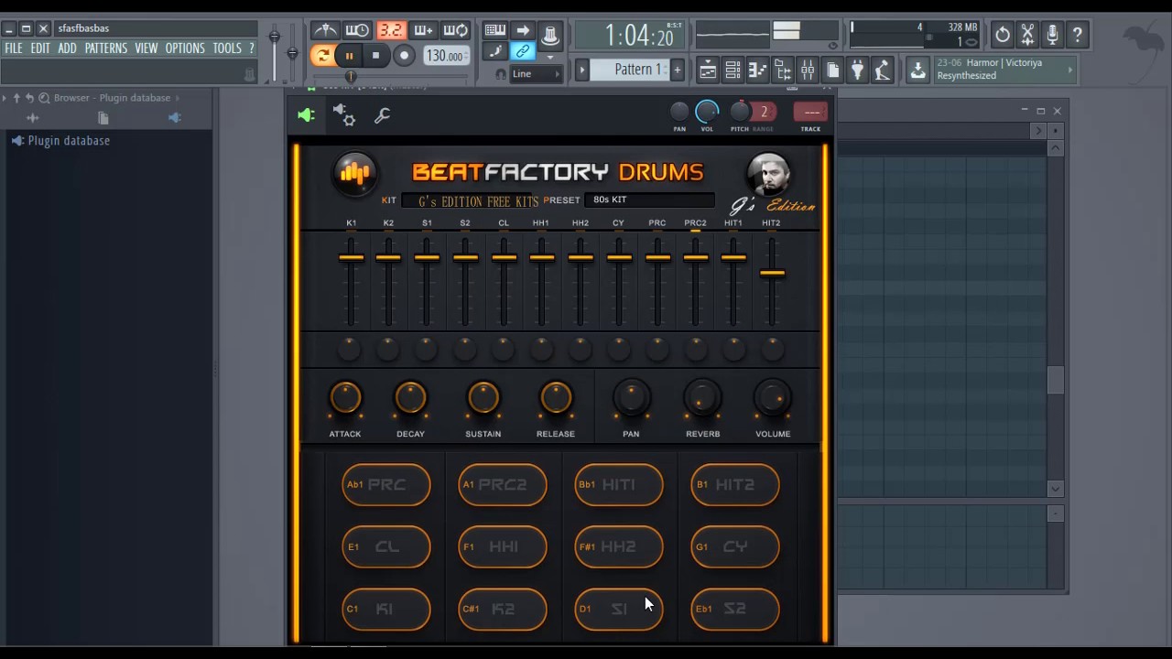
Task: Open the TOOLS menu
Action: (x=227, y=49)
